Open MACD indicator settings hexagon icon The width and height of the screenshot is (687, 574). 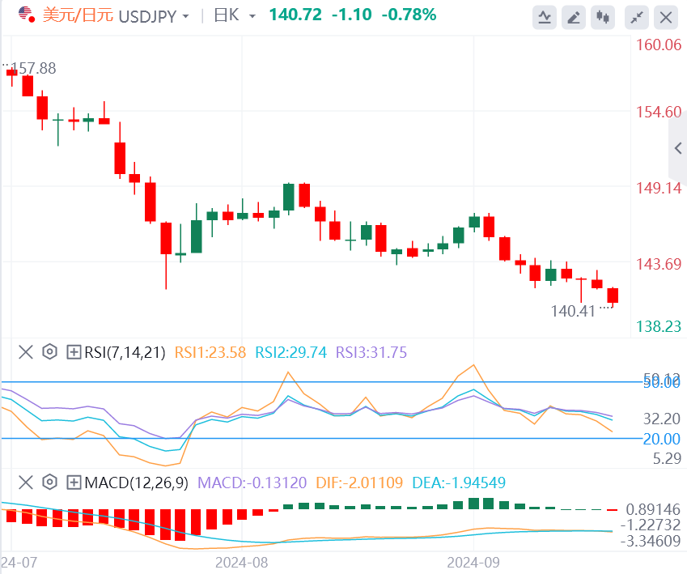coord(50,483)
